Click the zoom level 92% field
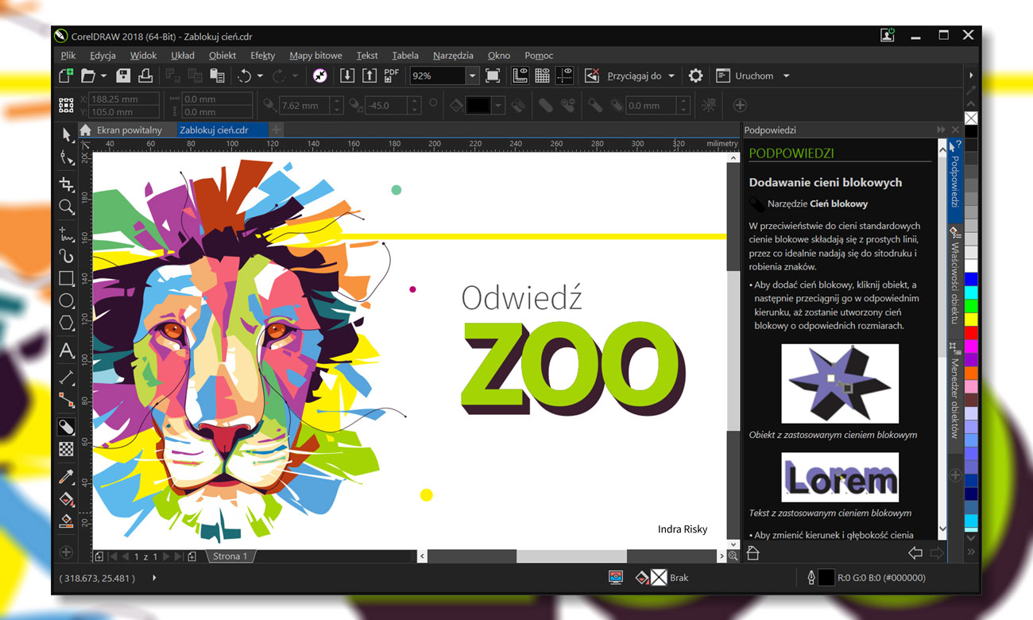This screenshot has height=620, width=1033. (x=436, y=76)
